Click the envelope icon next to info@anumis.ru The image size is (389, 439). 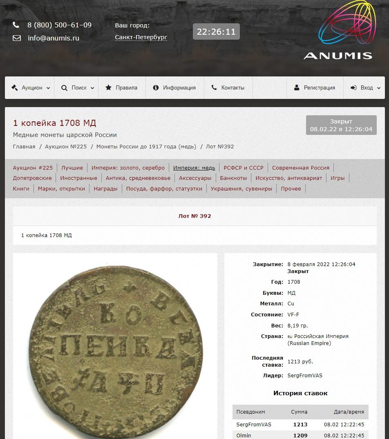(x=17, y=38)
